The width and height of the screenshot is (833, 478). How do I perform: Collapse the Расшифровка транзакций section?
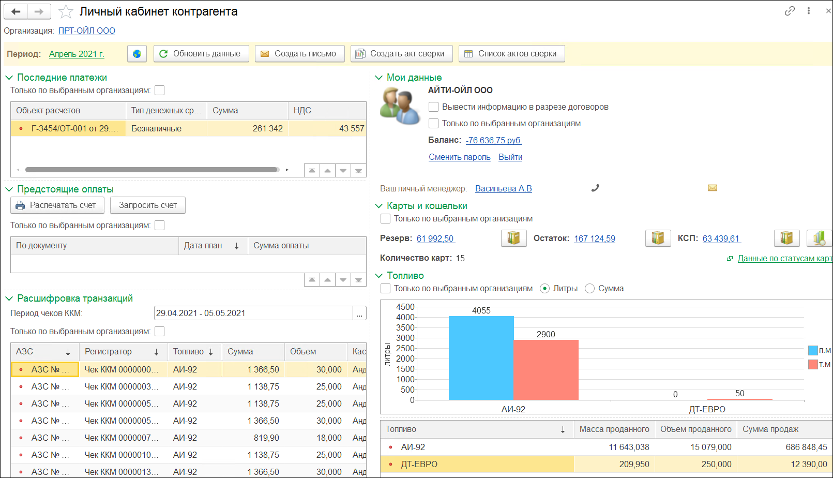[x=9, y=298]
